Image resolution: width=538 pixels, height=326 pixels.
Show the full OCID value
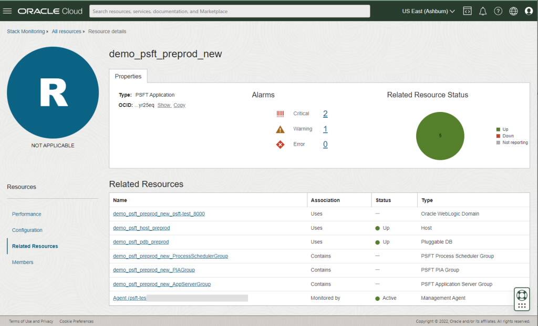164,105
